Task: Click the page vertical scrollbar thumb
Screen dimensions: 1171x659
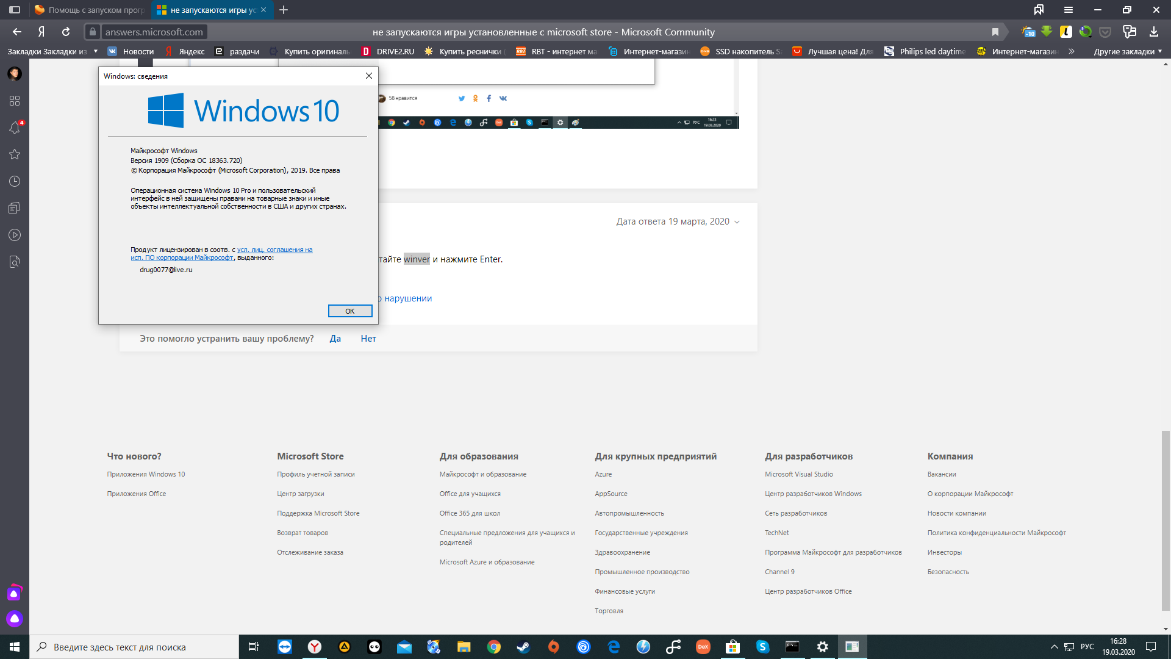Action: (x=1166, y=520)
